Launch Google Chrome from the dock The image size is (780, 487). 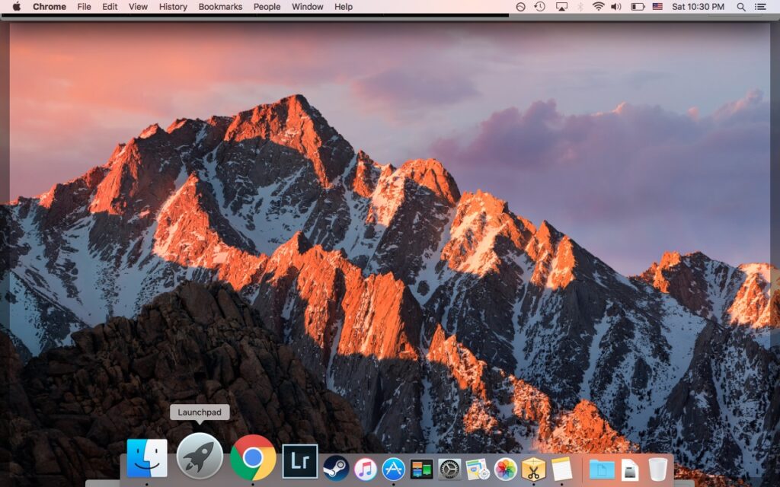[x=253, y=457]
